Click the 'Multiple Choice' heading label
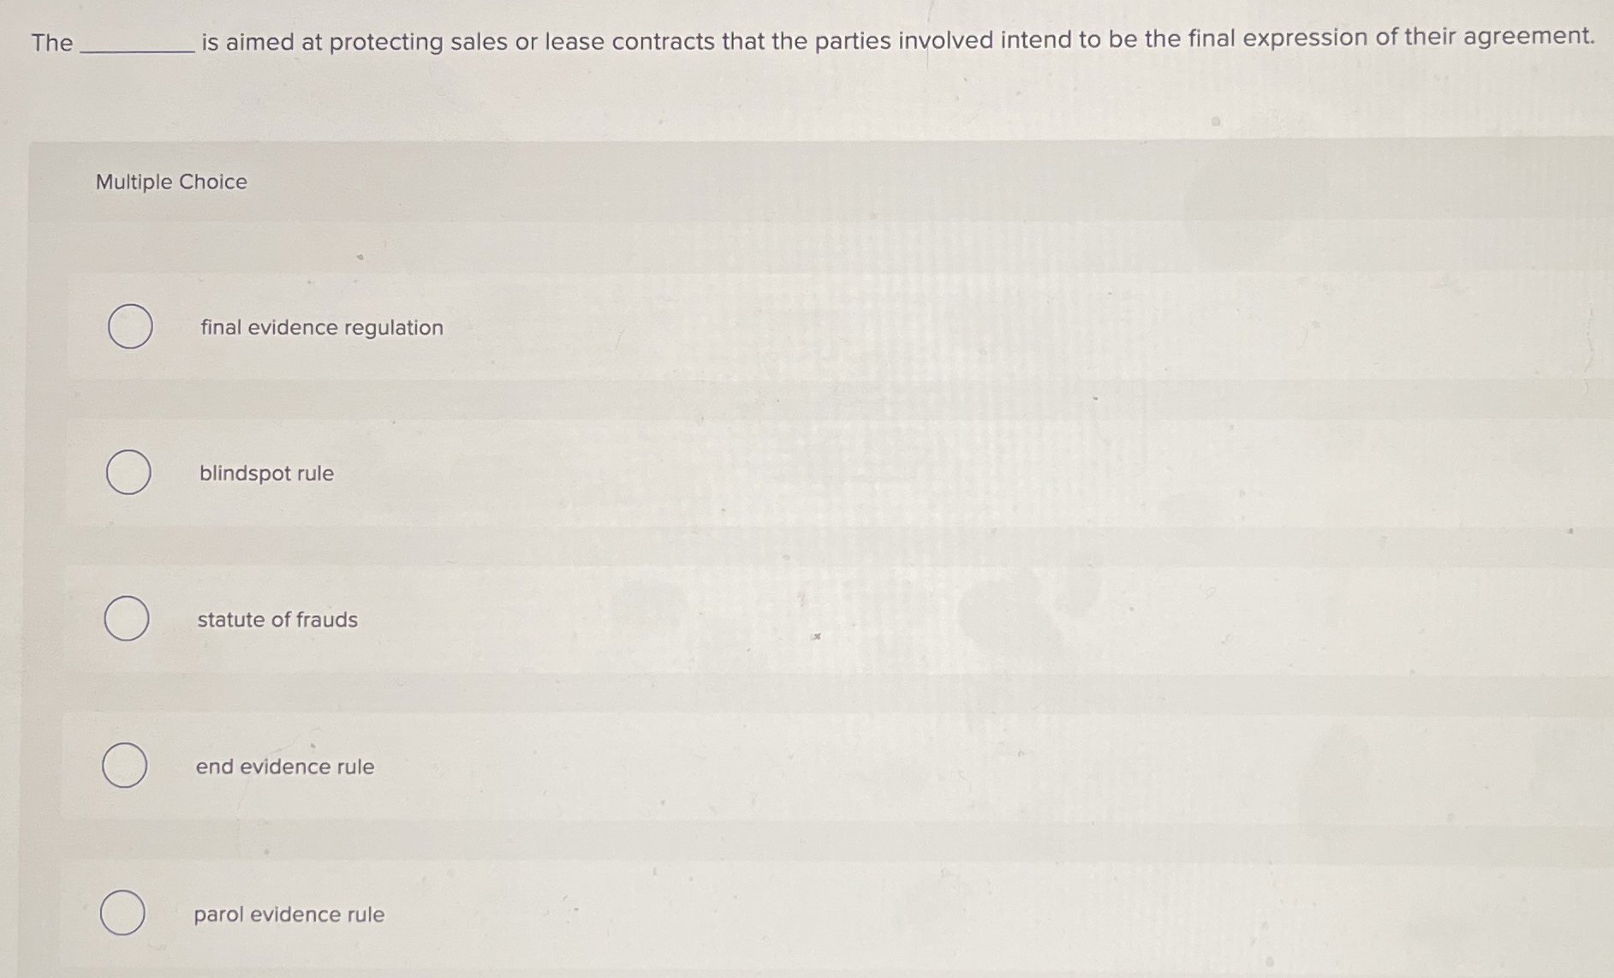This screenshot has width=1614, height=978. [171, 181]
